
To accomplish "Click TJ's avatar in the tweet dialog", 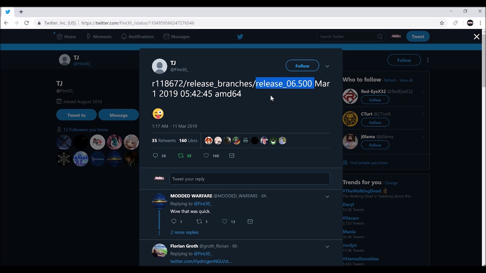I will 159,66.
